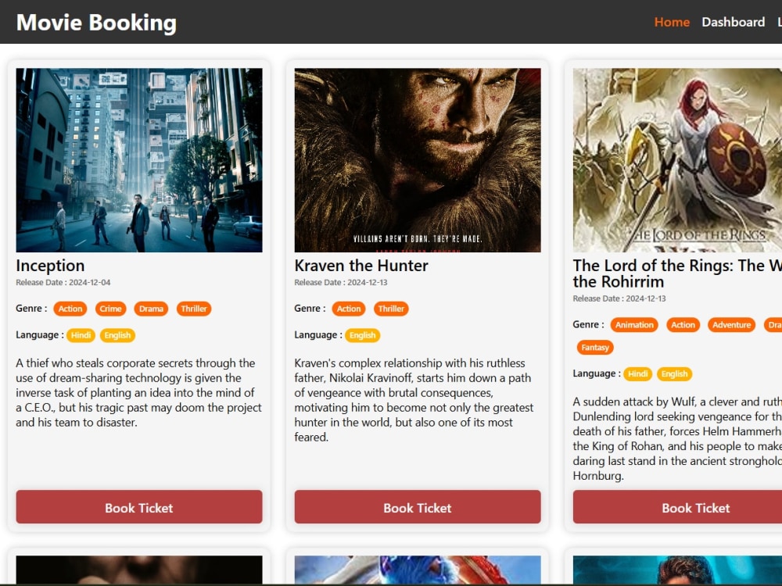Click the Animation genre tag
782x586 pixels.
point(634,325)
